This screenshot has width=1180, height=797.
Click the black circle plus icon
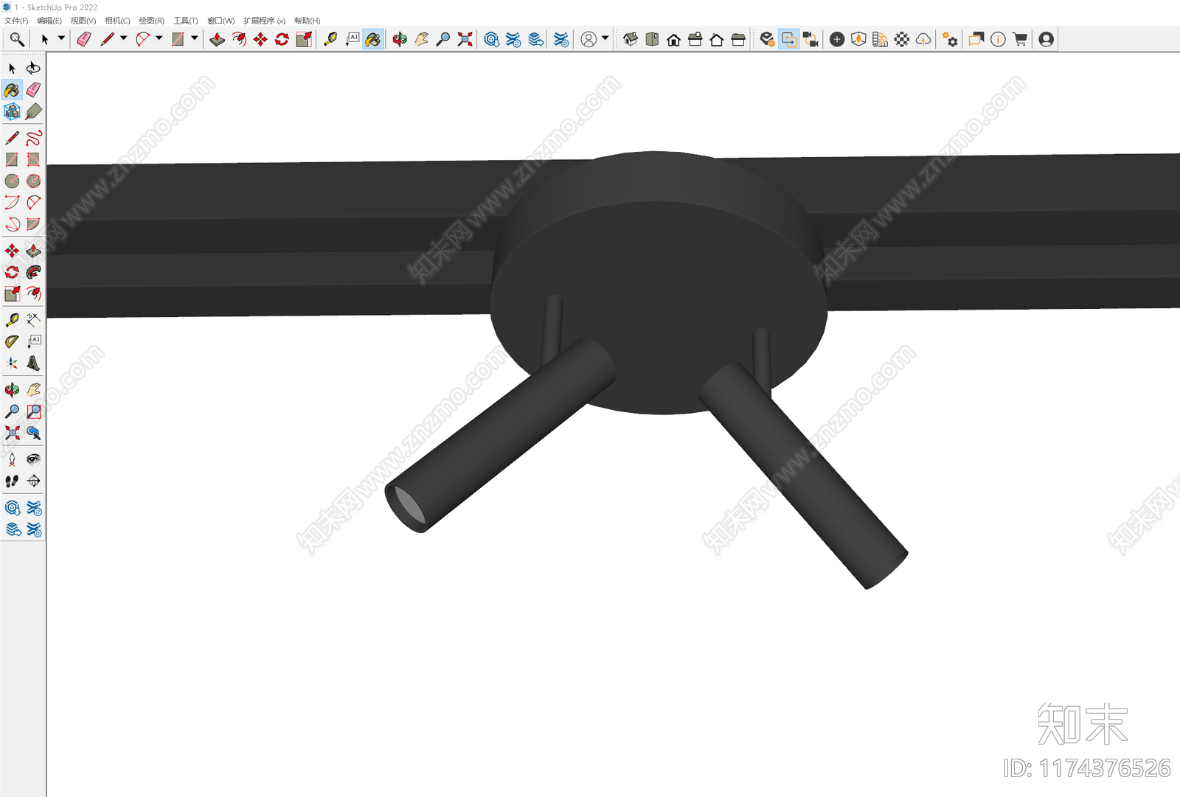pyautogui.click(x=837, y=39)
